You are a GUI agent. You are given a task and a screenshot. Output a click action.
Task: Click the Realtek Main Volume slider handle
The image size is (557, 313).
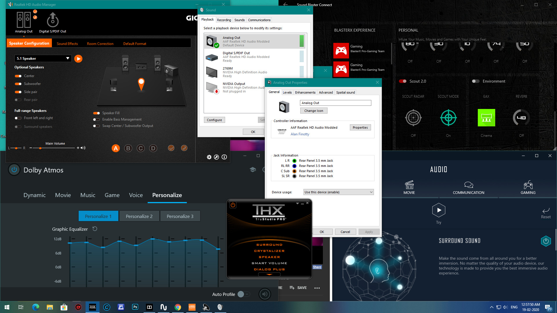[40, 148]
